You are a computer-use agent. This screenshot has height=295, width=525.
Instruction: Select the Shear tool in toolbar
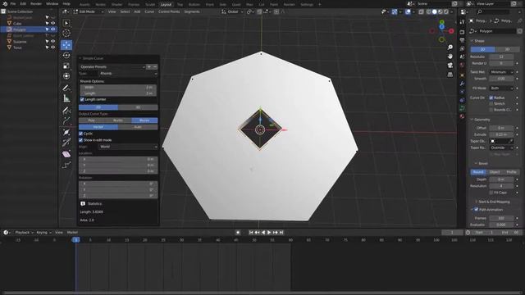coord(66,154)
